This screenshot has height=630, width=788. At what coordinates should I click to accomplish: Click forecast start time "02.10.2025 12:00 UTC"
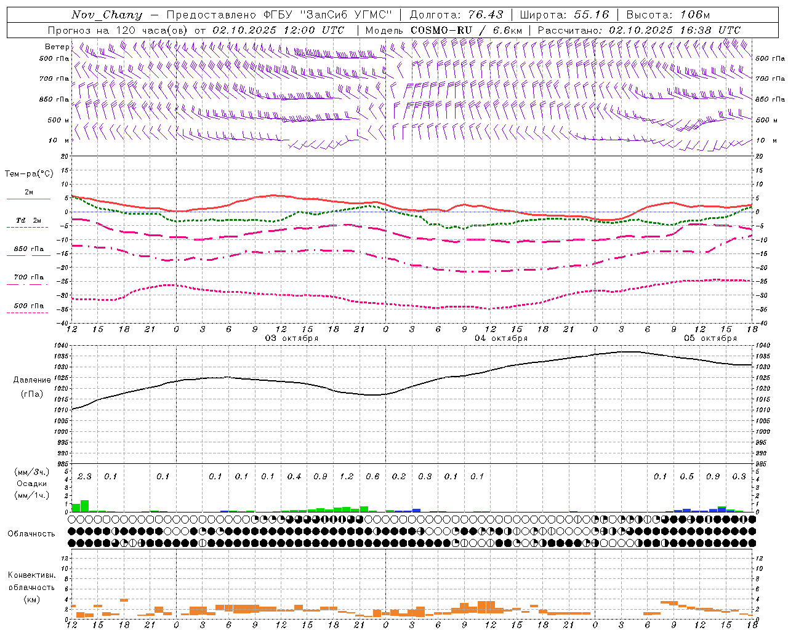click(278, 30)
